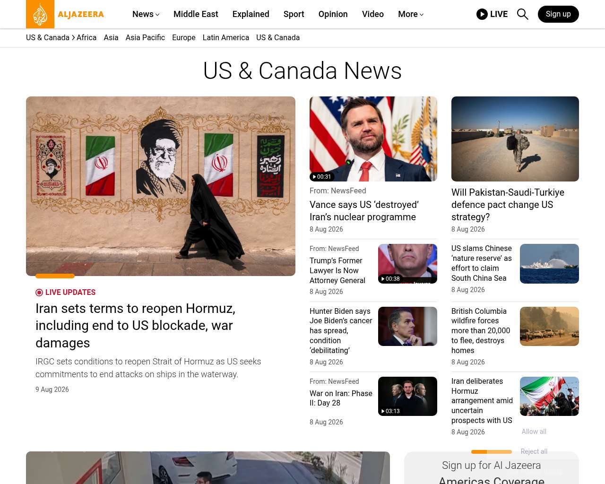Open the Video section
Screen dimensions: 605x484
click(x=373, y=14)
